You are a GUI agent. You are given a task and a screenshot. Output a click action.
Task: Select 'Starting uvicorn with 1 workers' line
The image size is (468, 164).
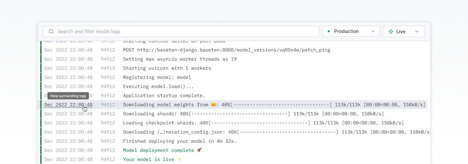[x=167, y=68]
